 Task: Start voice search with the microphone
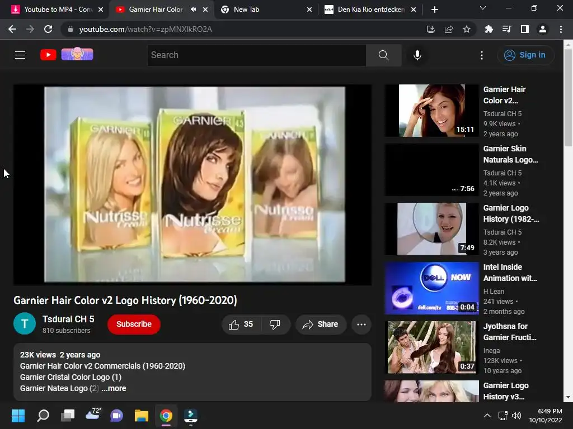(x=417, y=55)
